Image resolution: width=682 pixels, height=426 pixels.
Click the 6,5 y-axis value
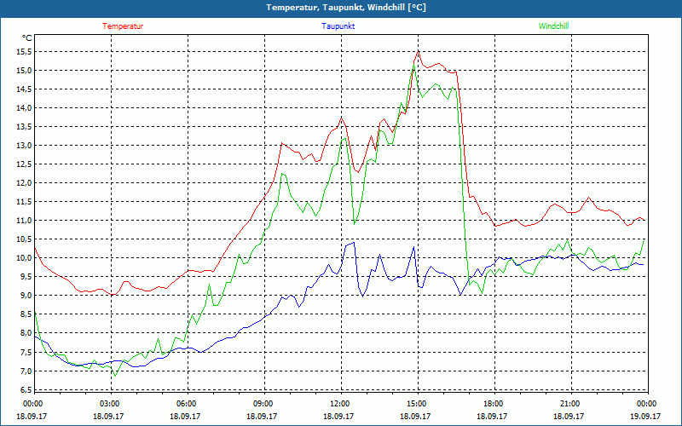coord(27,389)
